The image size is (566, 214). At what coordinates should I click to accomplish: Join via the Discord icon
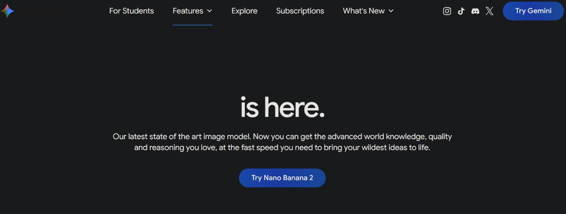tap(475, 11)
